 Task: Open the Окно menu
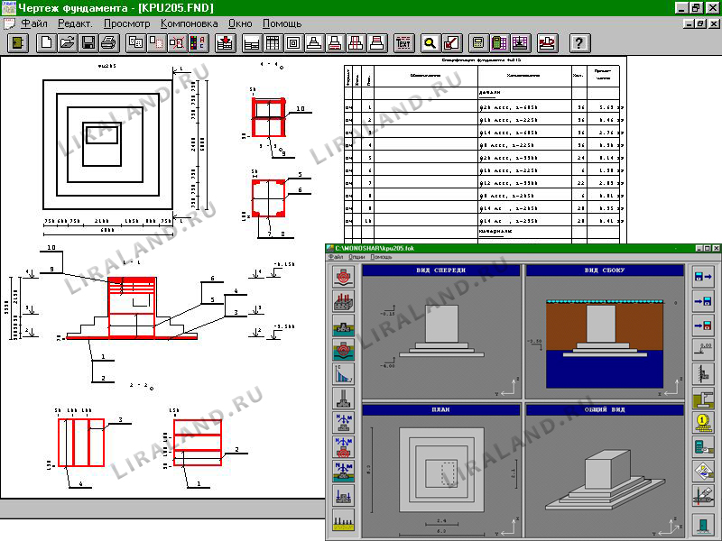pos(240,22)
